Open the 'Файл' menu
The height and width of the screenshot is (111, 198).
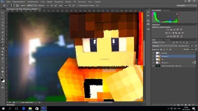click(x=8, y=2)
